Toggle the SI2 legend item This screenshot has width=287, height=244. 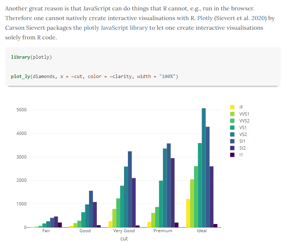click(233, 148)
